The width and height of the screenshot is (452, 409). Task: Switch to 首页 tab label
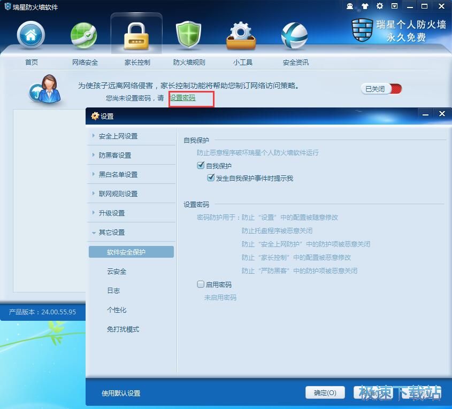(x=32, y=62)
